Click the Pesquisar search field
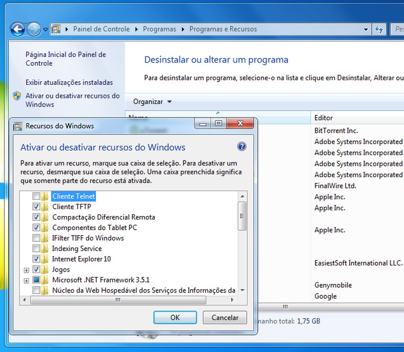This screenshot has height=352, width=404. [x=398, y=29]
